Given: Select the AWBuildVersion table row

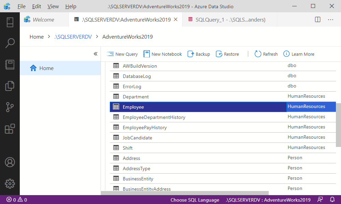Looking at the screenshot, I should [223, 66].
